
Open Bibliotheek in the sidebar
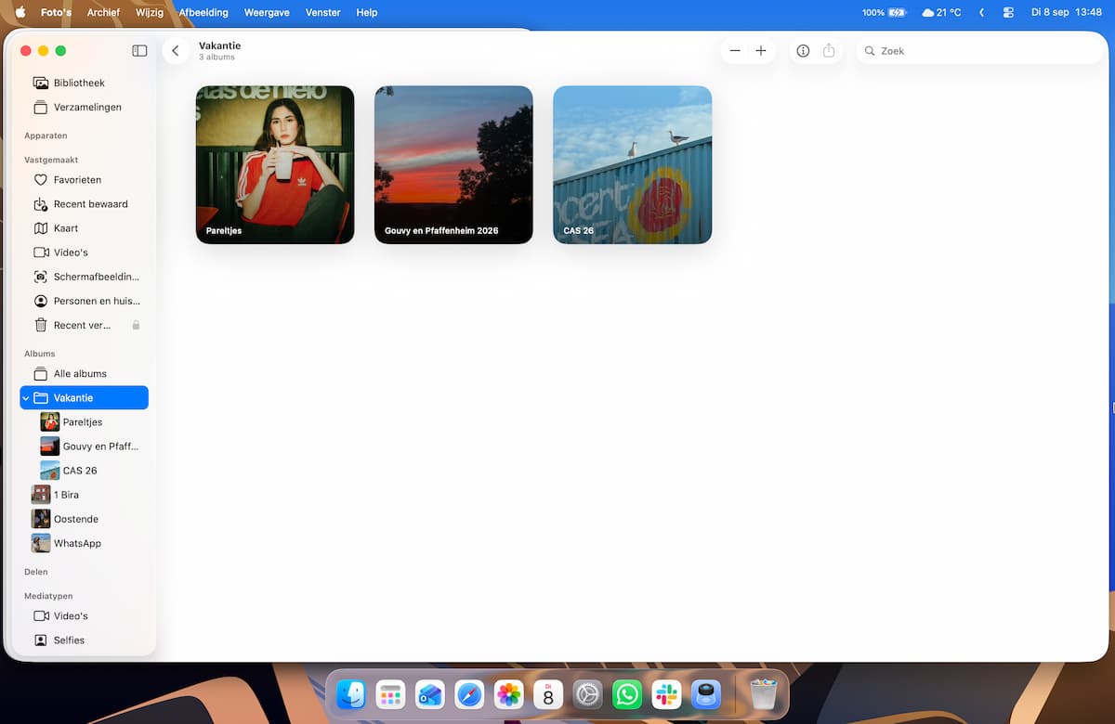[x=84, y=83]
